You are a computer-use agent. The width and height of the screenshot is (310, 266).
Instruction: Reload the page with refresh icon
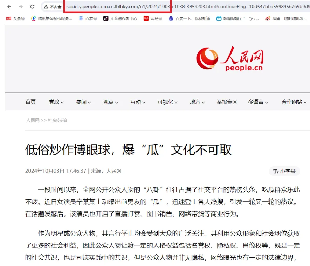click(32, 7)
